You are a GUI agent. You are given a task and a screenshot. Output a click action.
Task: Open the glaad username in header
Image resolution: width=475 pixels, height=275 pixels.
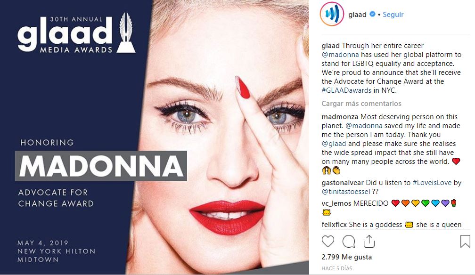click(357, 14)
